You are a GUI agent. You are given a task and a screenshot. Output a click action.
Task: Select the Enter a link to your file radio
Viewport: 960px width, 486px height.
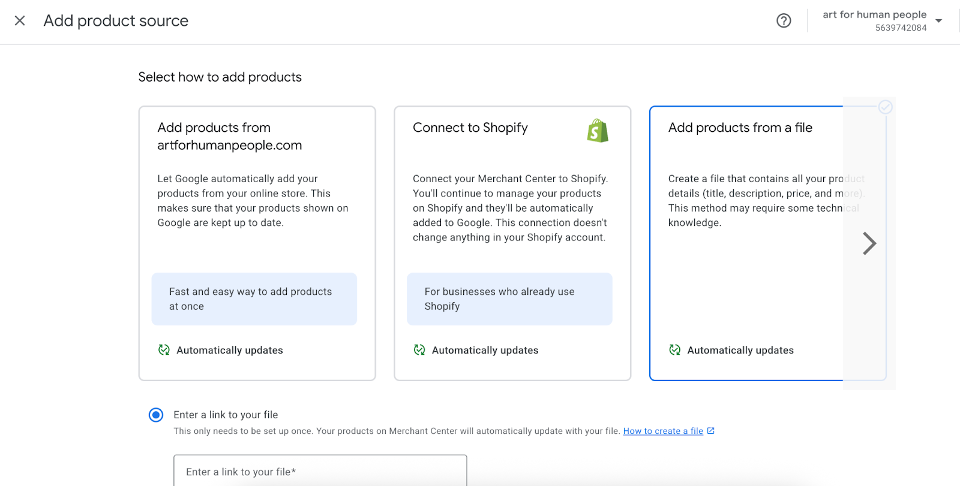[156, 415]
